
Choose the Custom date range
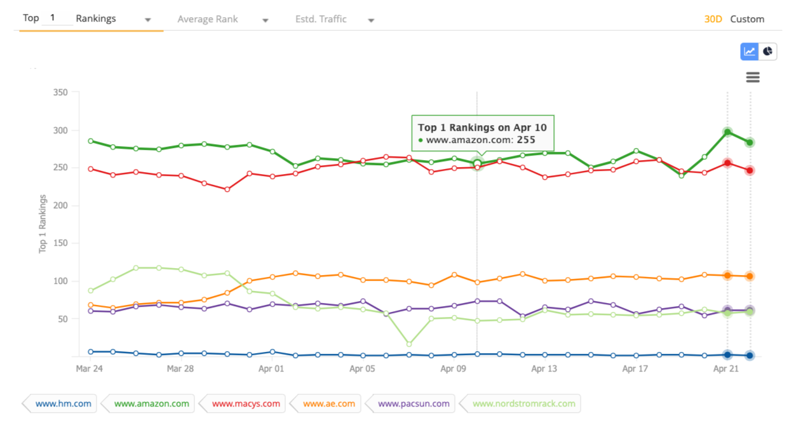tap(747, 19)
